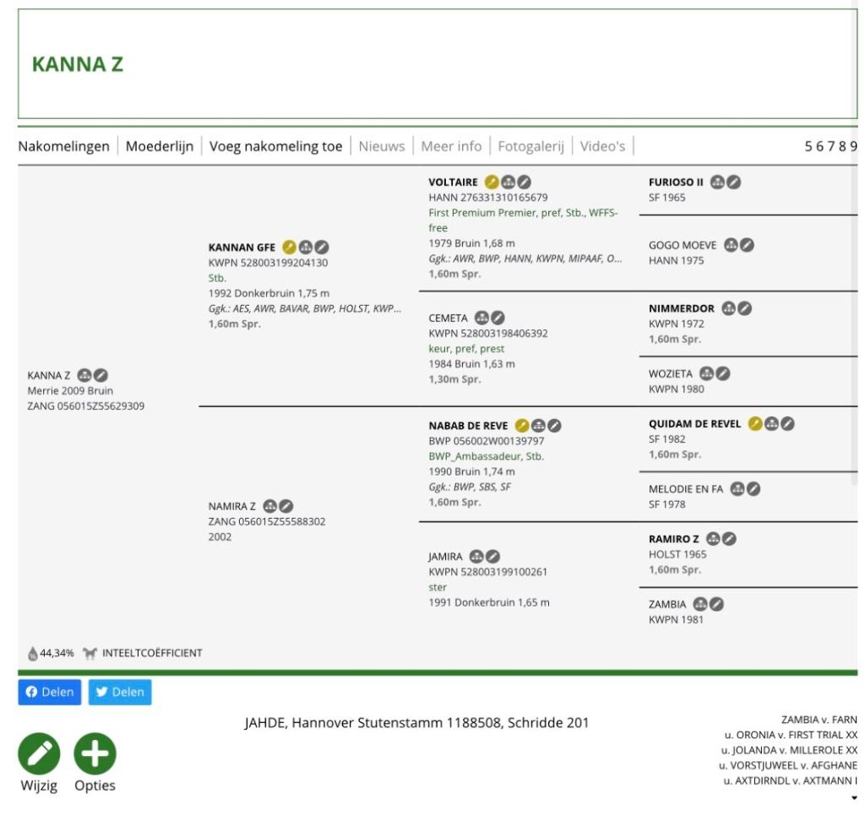Click the people icon beside NAMIRA Z
865x816 pixels.
click(x=270, y=504)
